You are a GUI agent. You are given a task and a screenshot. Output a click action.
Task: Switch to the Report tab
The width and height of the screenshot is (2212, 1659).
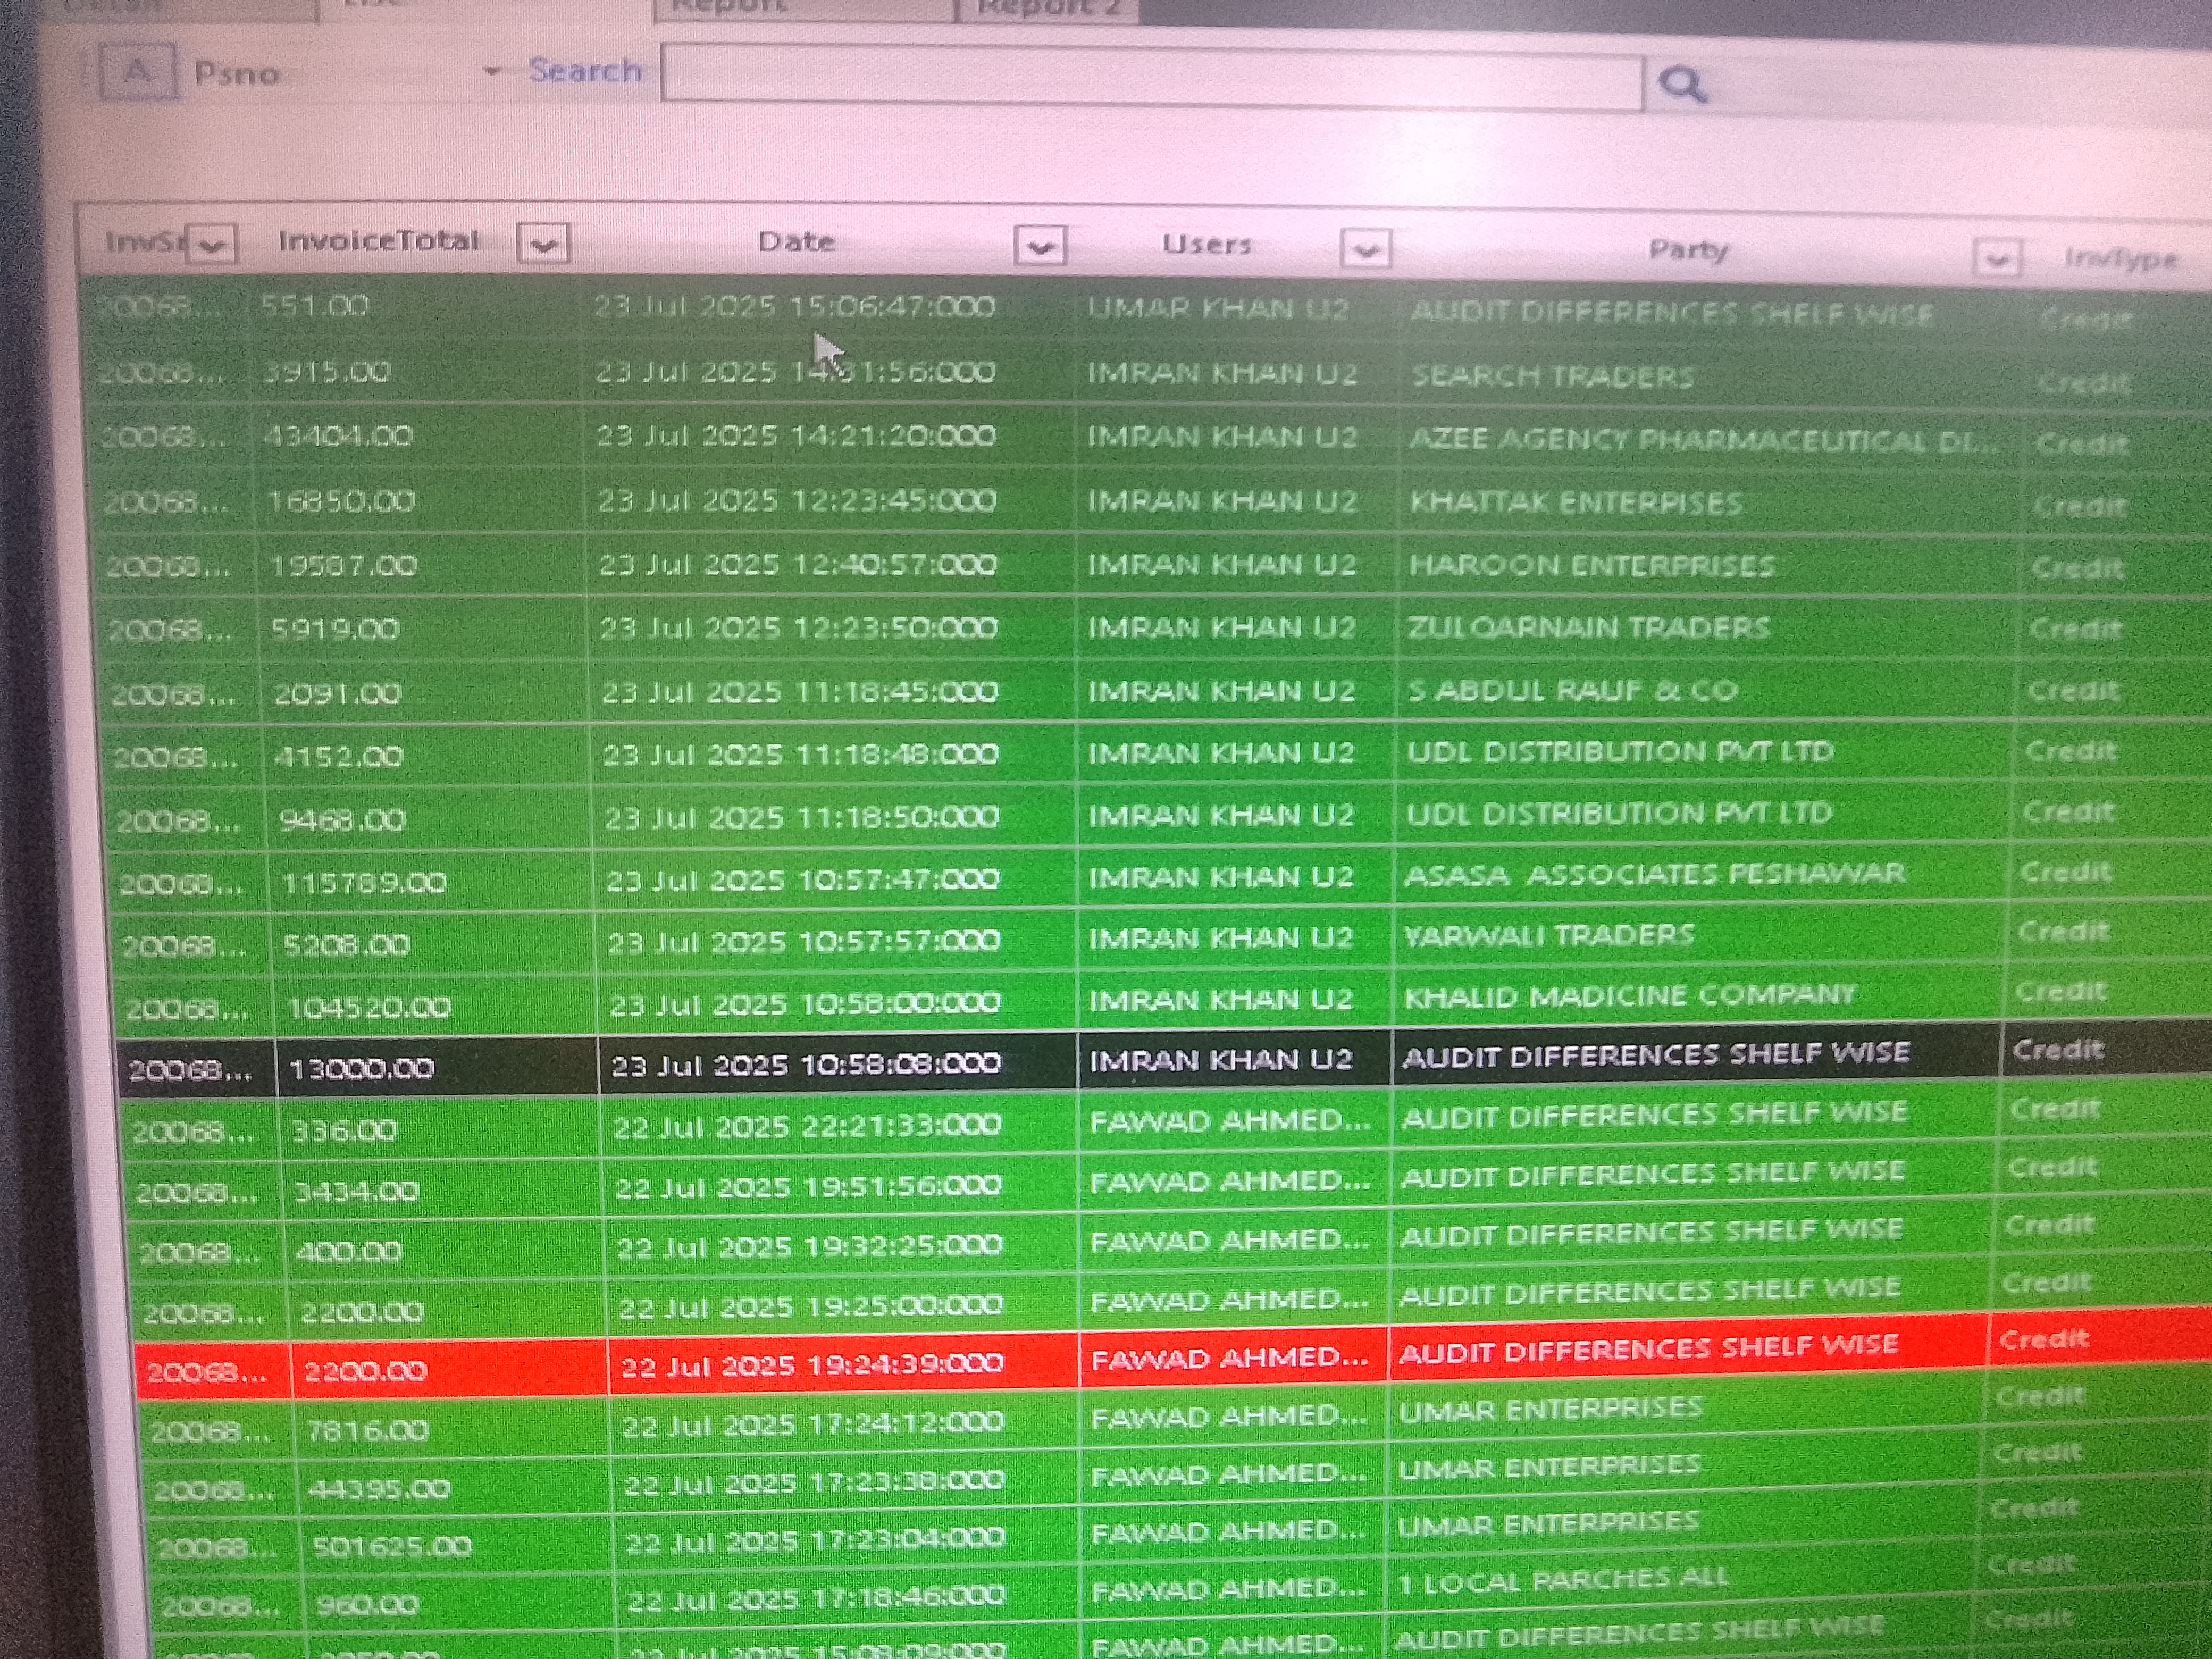point(730,8)
